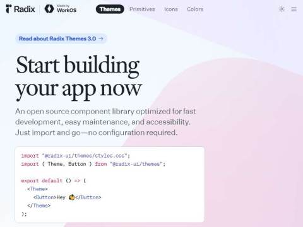The width and height of the screenshot is (303, 227).
Task: Click the import Theme, Button code line
Action: [x=93, y=164]
